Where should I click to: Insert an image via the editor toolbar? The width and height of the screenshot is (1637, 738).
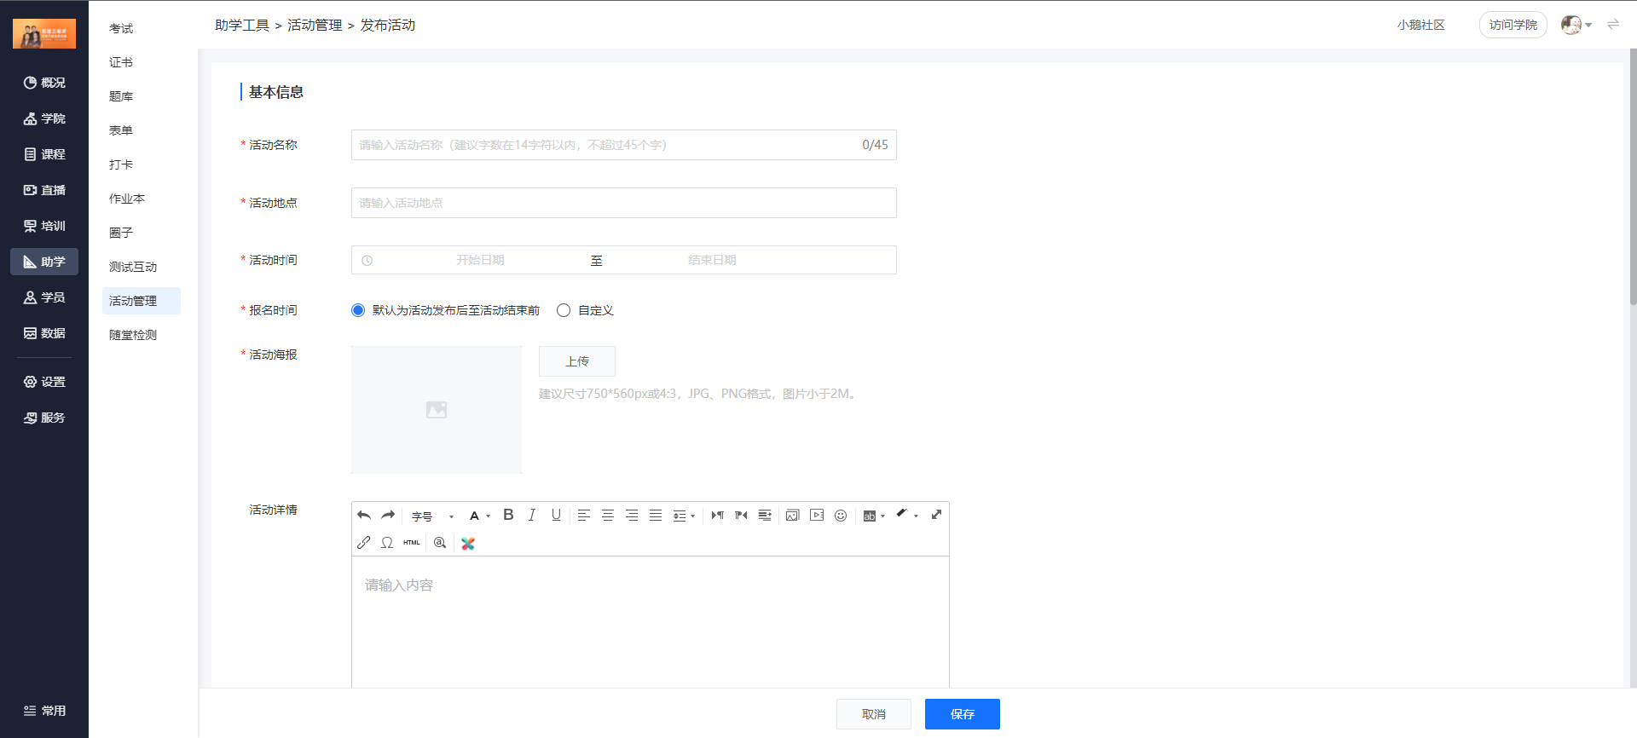[x=792, y=516]
